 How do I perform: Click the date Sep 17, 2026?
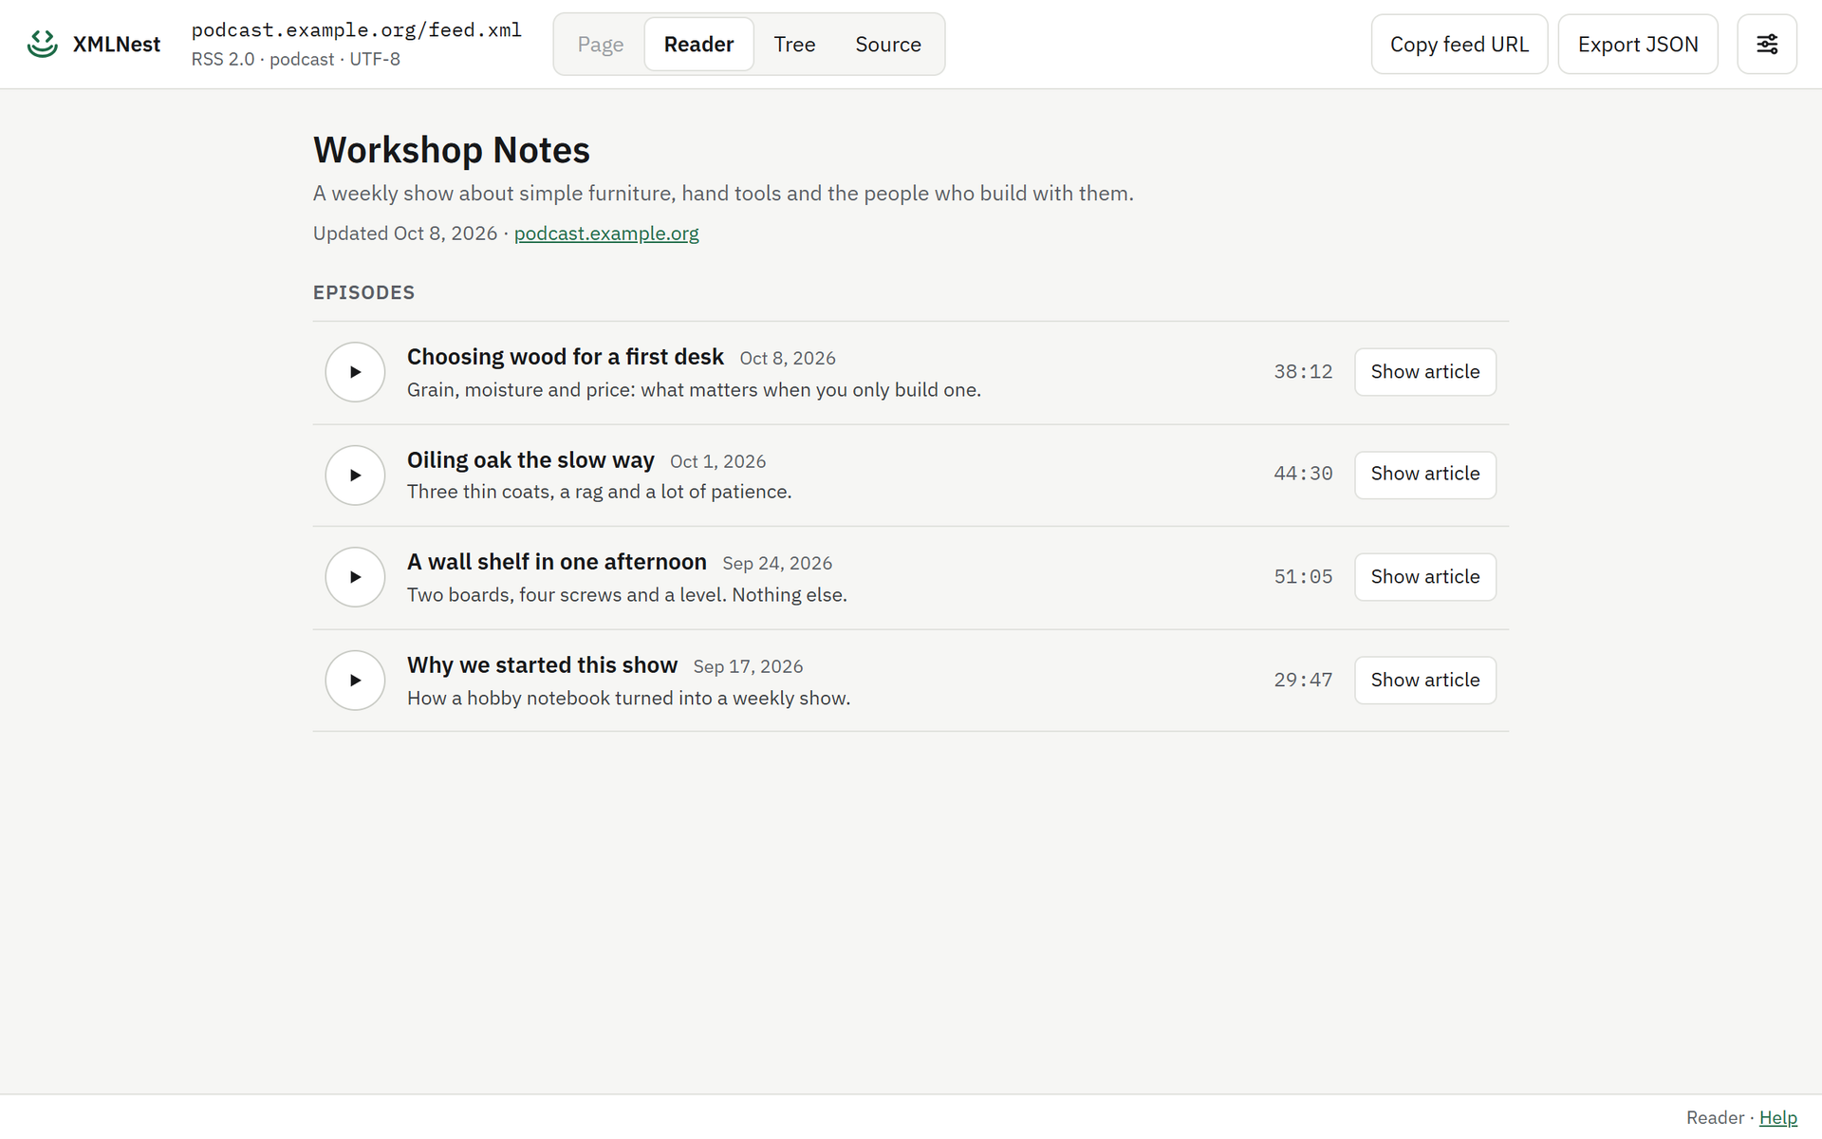coord(748,667)
